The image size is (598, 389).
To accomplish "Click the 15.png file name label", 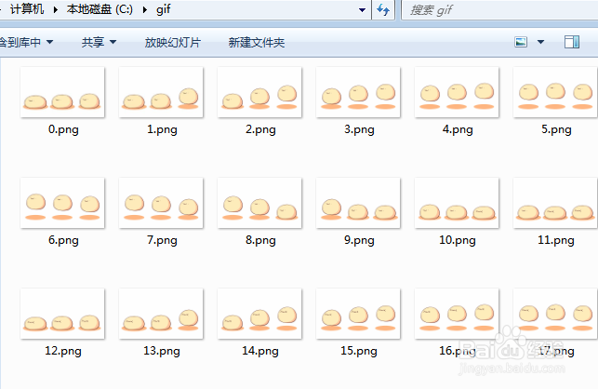I will (x=359, y=351).
